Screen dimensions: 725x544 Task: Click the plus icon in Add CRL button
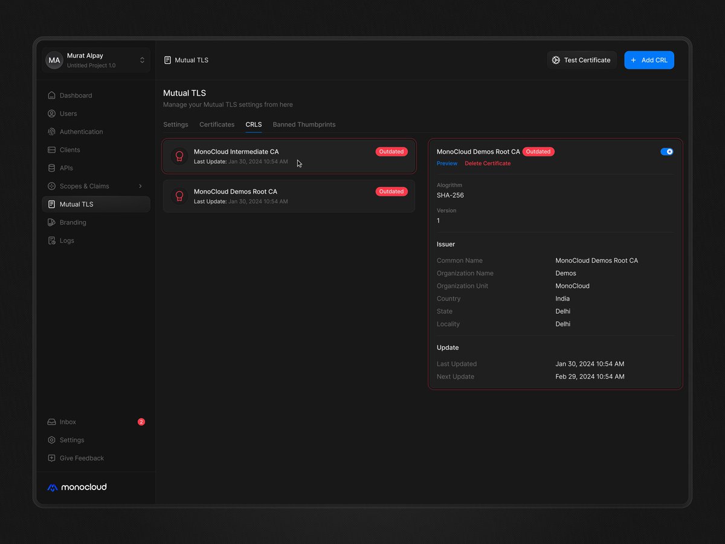pyautogui.click(x=633, y=60)
